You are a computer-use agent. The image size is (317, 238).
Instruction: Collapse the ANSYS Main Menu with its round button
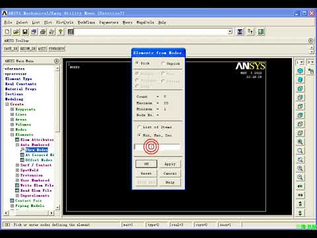(57, 61)
